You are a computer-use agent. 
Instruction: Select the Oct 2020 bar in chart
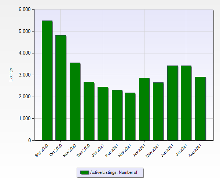[x=61, y=88]
